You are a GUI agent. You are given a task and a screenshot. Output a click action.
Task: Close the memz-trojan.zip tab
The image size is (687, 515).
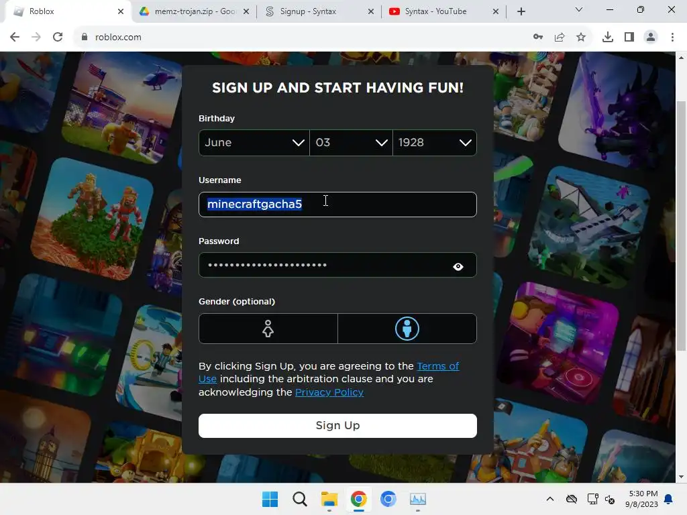(x=246, y=11)
